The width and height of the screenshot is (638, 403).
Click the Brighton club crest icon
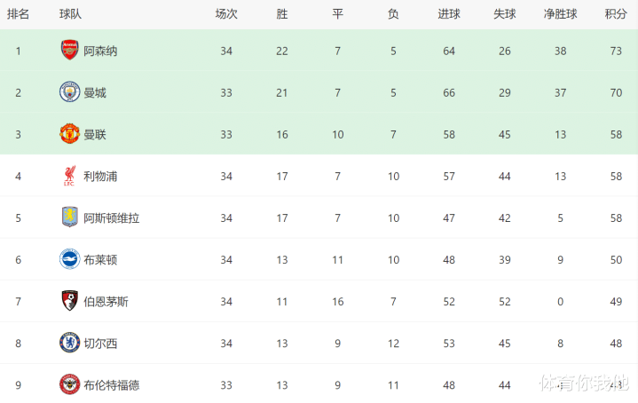pyautogui.click(x=69, y=259)
